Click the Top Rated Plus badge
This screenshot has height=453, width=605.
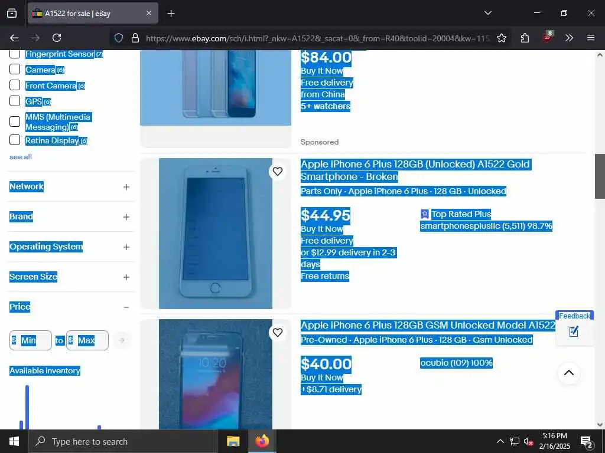point(456,214)
